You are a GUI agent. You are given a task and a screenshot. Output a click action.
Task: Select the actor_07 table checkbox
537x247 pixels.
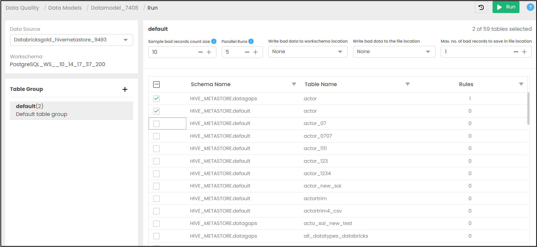click(156, 124)
